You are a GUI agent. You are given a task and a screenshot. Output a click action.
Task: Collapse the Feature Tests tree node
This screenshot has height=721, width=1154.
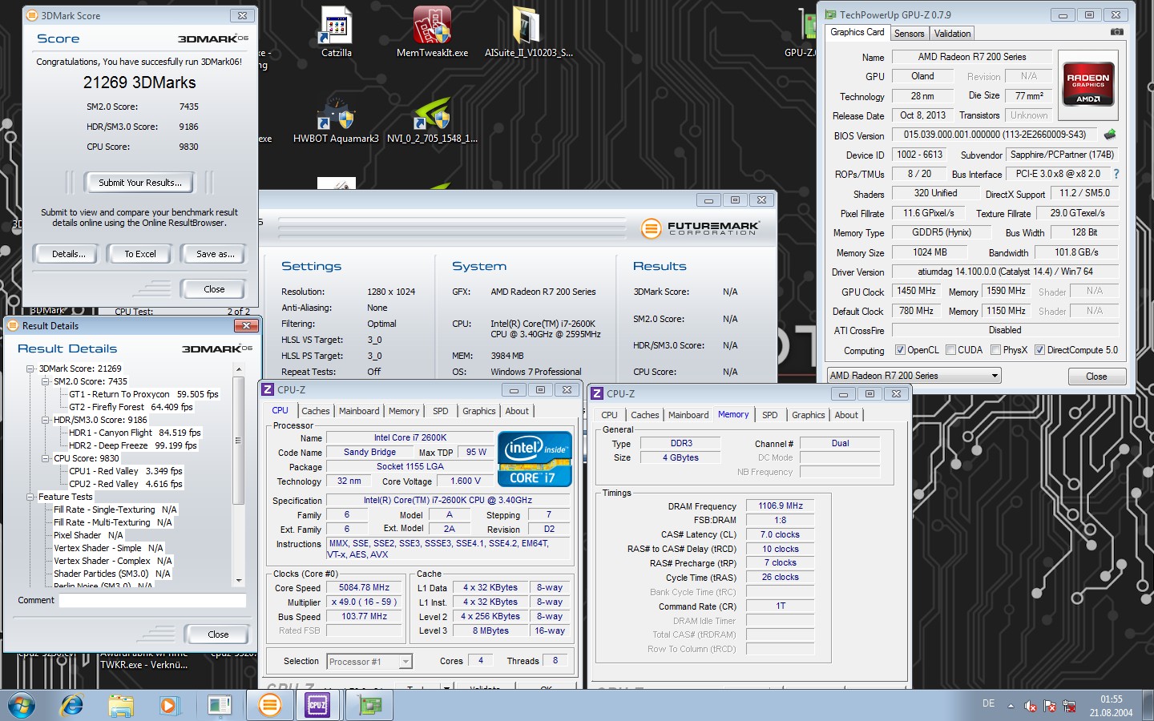pos(30,497)
